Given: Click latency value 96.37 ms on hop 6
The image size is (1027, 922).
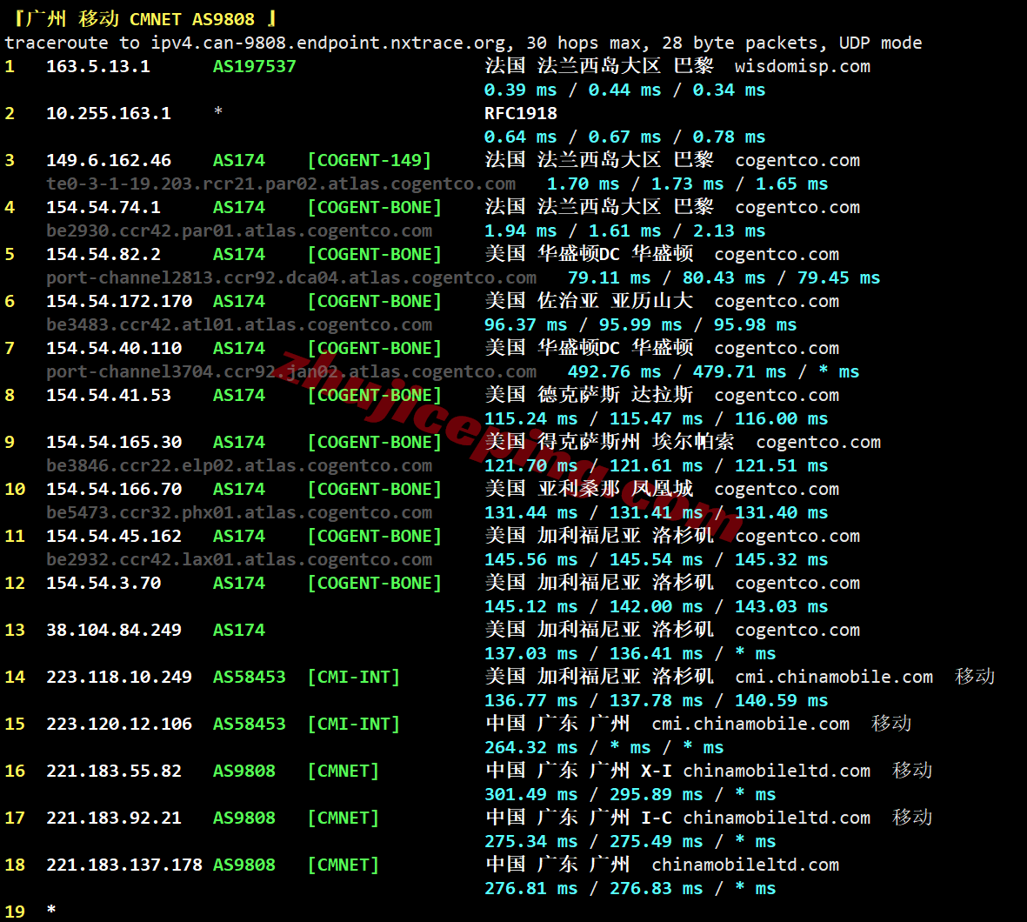Looking at the screenshot, I should point(525,325).
